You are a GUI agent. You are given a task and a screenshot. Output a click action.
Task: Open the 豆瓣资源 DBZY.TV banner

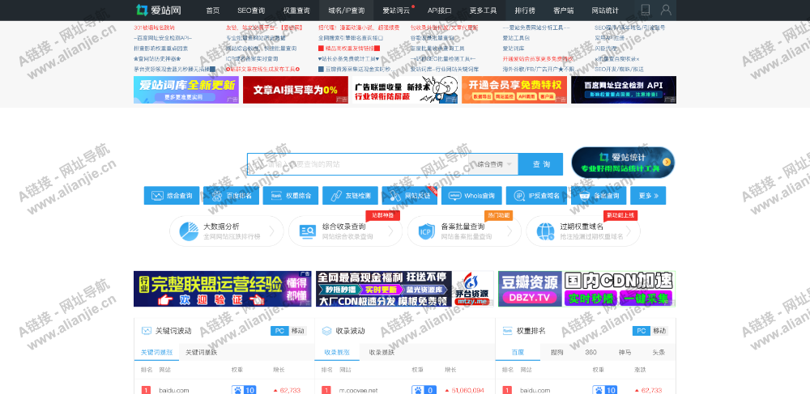[x=587, y=289]
